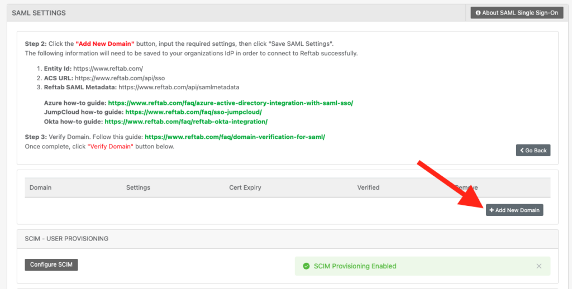Click the Cert Expiry column header

245,187
